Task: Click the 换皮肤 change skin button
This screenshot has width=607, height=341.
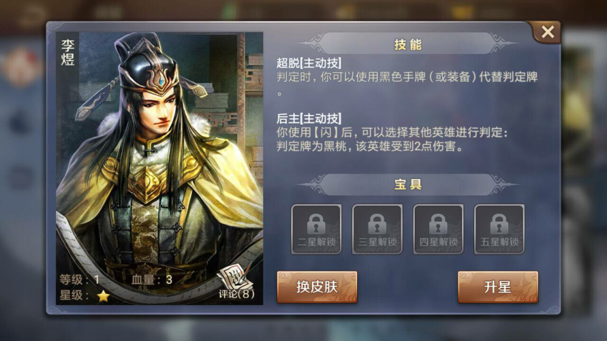Action: [x=317, y=287]
